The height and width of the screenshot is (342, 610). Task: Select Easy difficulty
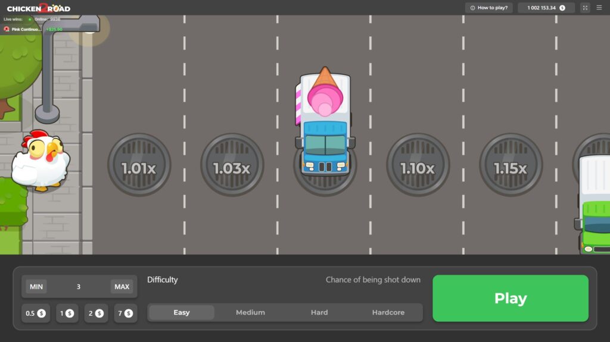coord(182,312)
